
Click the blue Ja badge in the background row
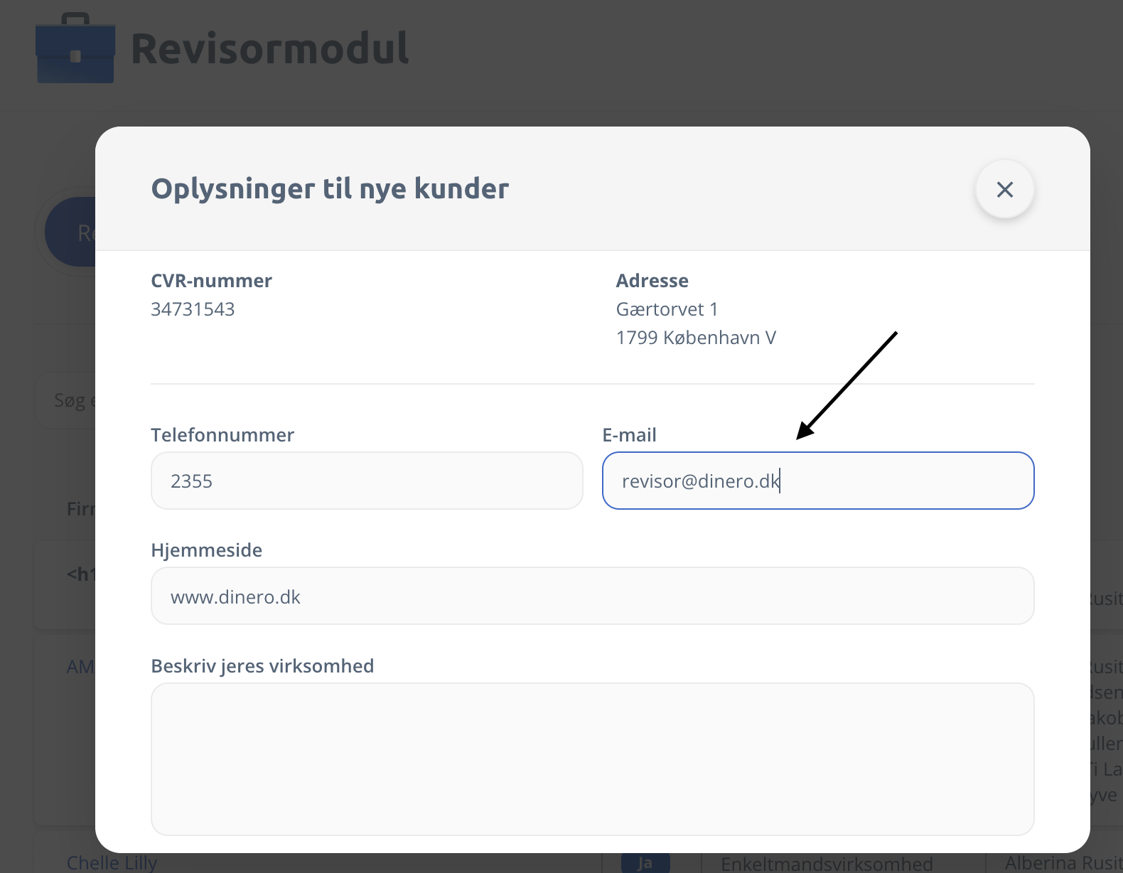click(645, 863)
